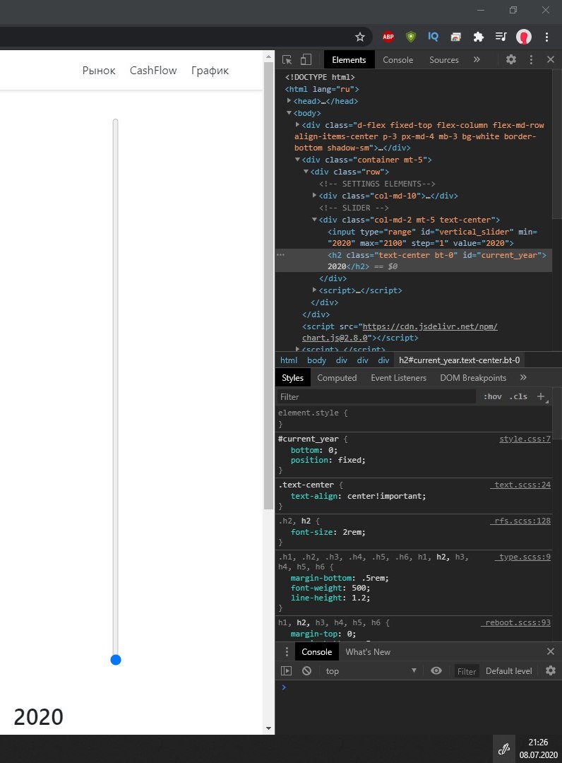Open the _text.scss:24 source link
562x763 pixels.
point(520,485)
